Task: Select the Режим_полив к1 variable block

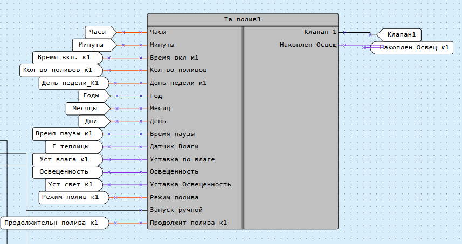Action: (74, 198)
